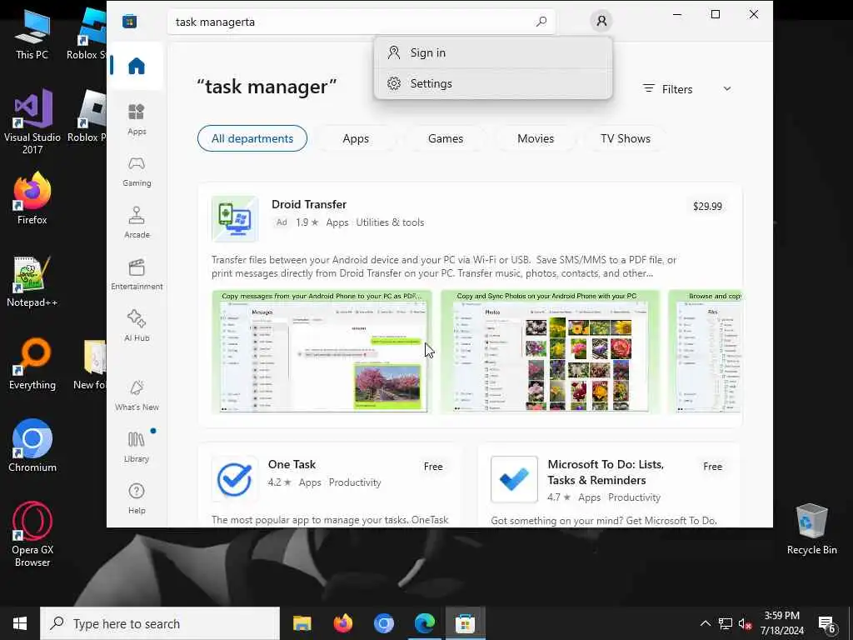The image size is (853, 640).
Task: Select the Chromium desktop shortcut
Action: 32,446
